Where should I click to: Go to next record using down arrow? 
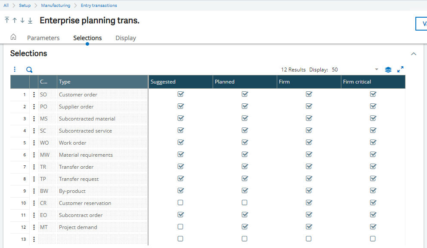(22, 21)
